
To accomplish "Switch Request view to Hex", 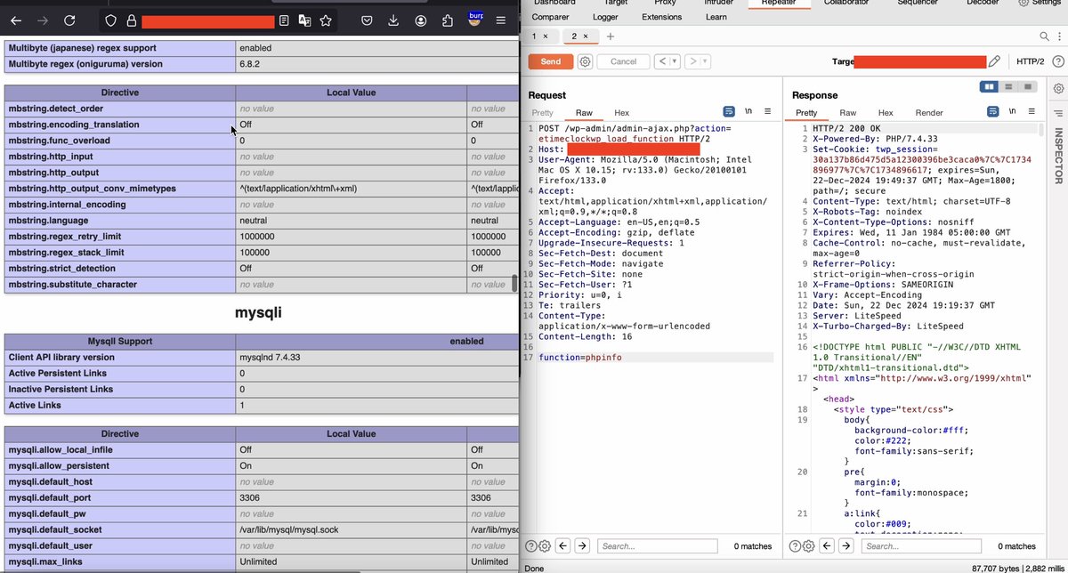I will click(621, 113).
